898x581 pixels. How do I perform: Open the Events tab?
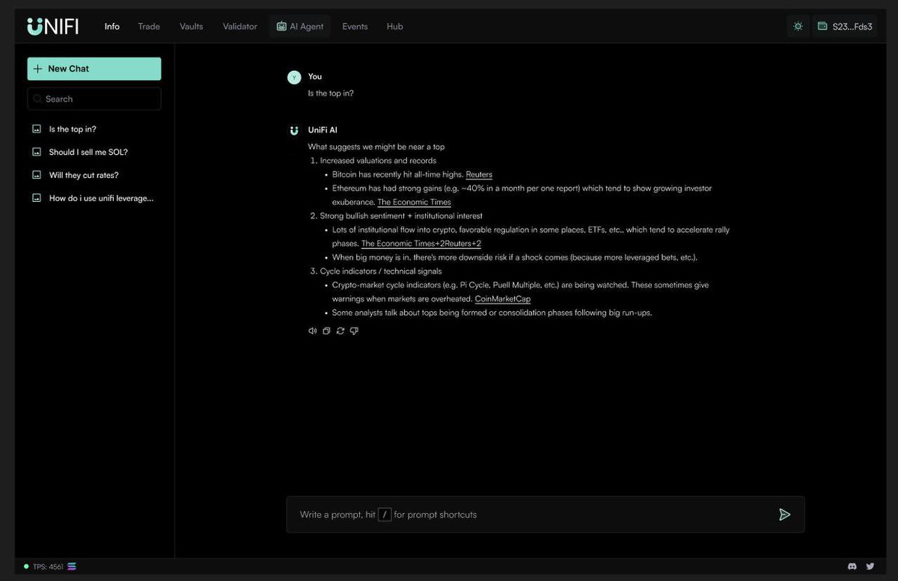tap(355, 26)
